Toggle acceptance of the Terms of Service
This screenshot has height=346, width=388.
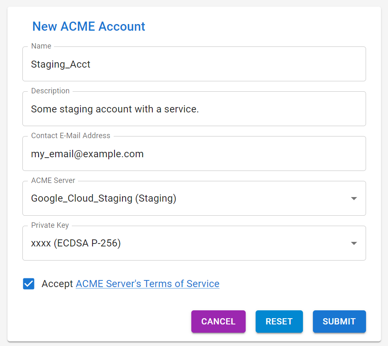(x=28, y=284)
